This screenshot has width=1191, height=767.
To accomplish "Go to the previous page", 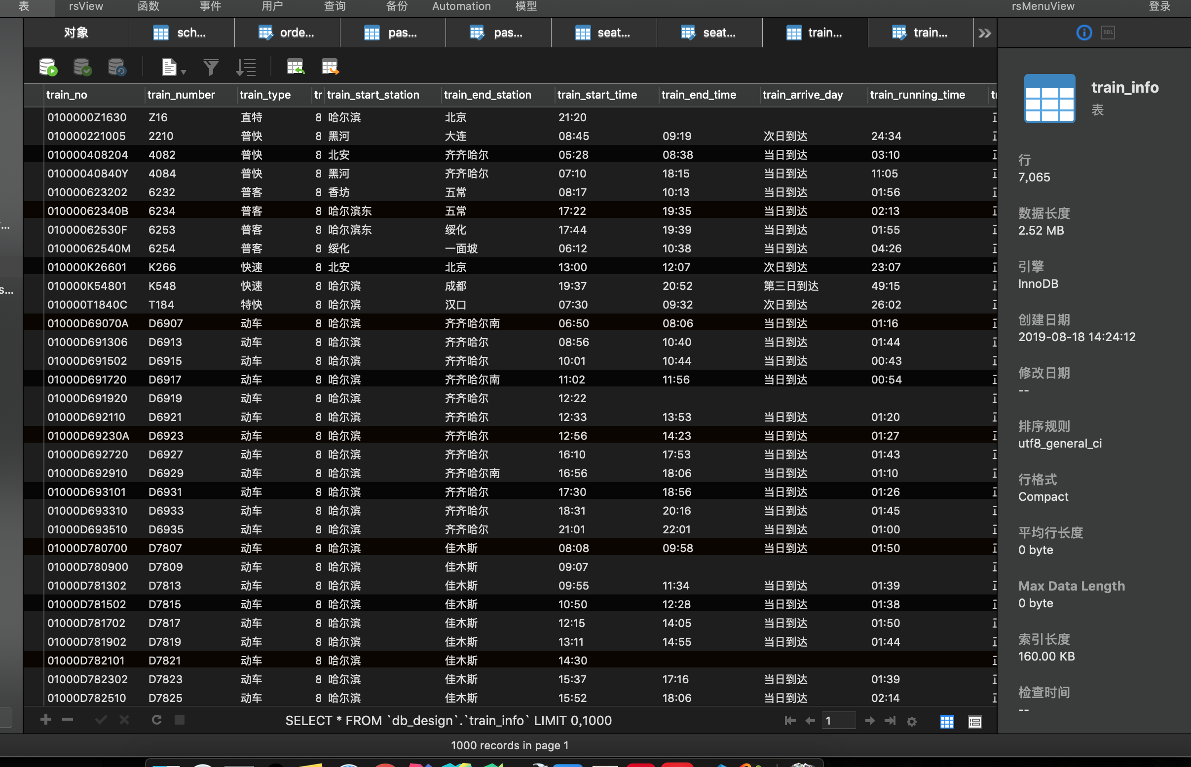I will click(x=810, y=721).
